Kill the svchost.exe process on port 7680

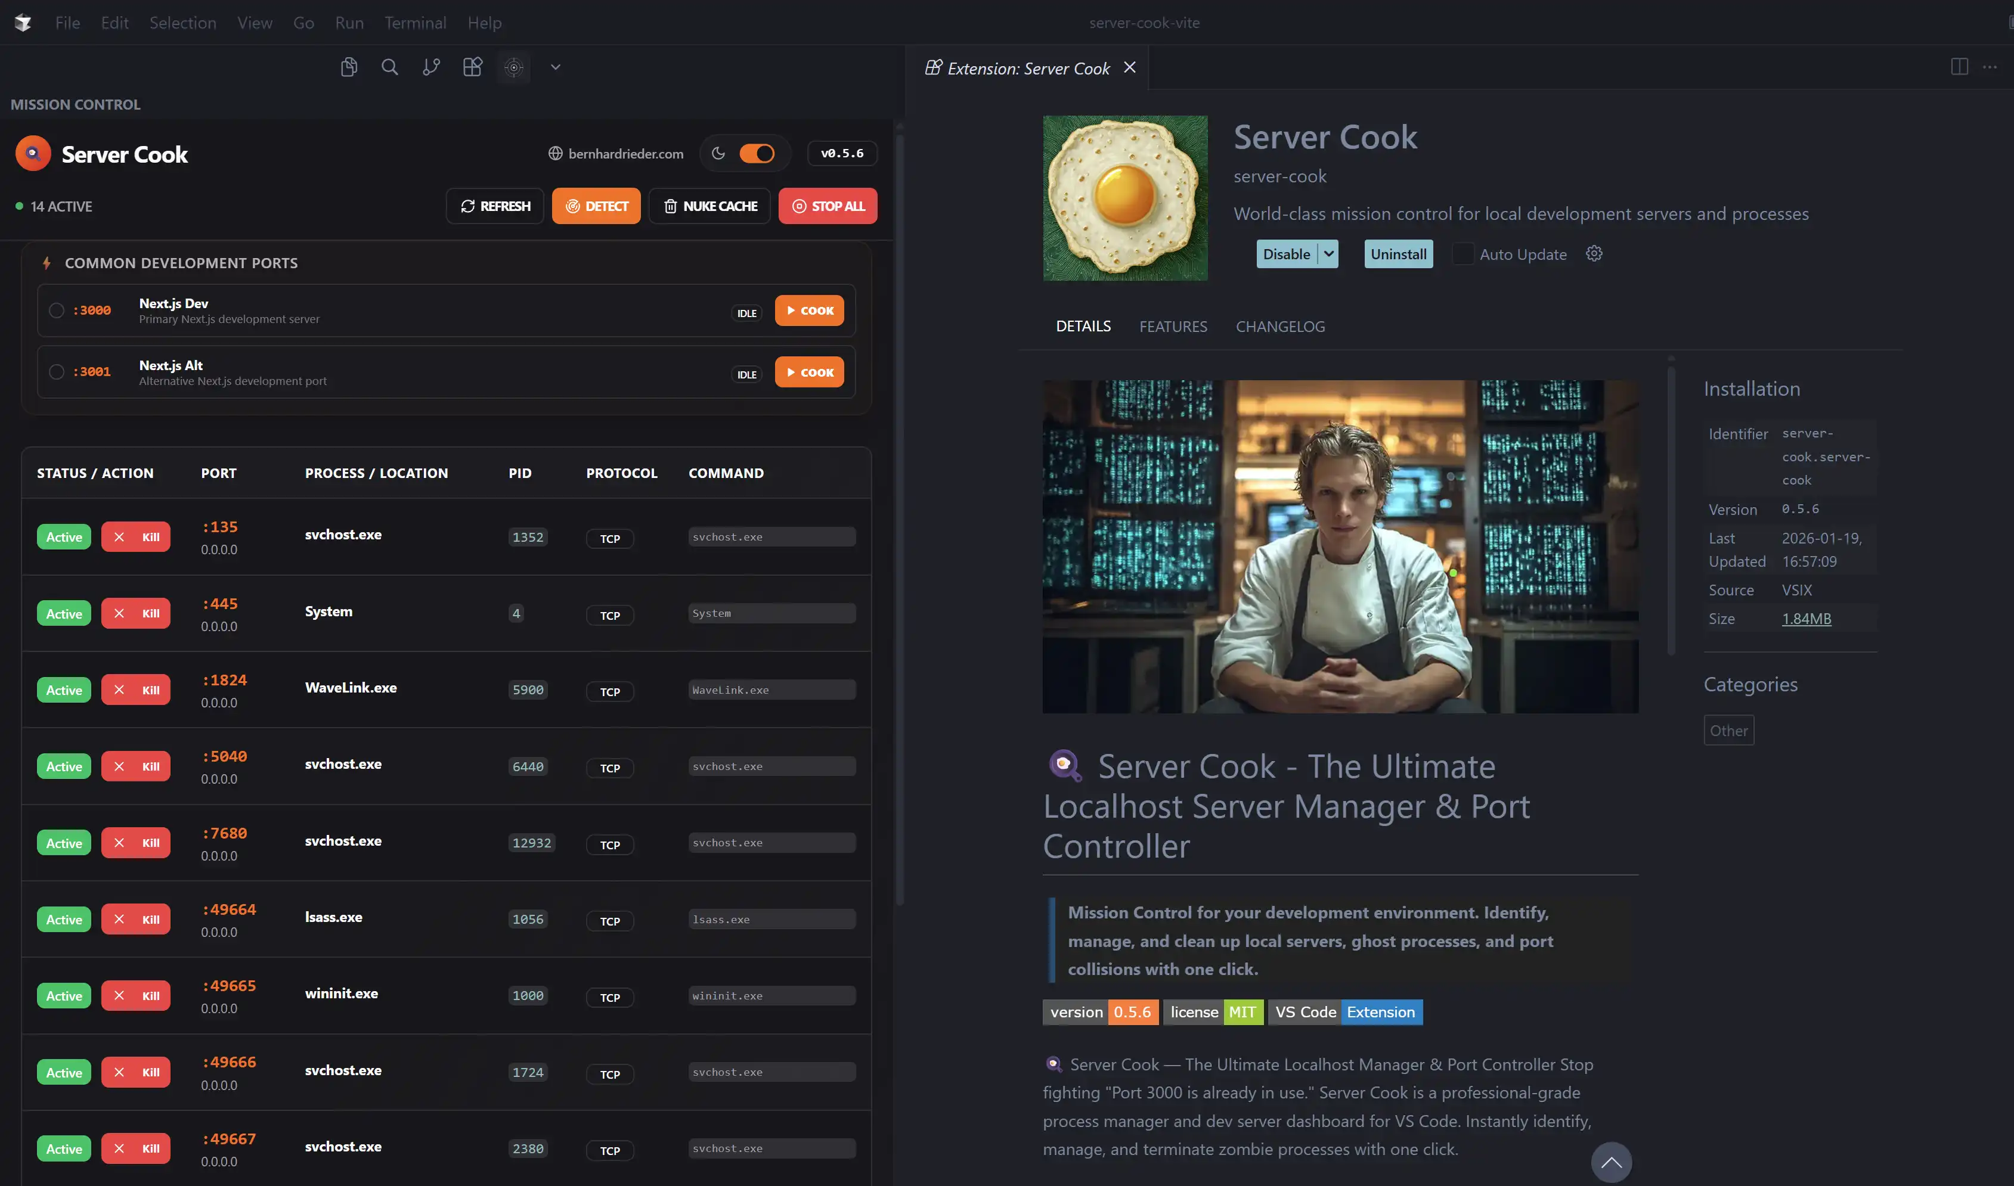tap(136, 843)
